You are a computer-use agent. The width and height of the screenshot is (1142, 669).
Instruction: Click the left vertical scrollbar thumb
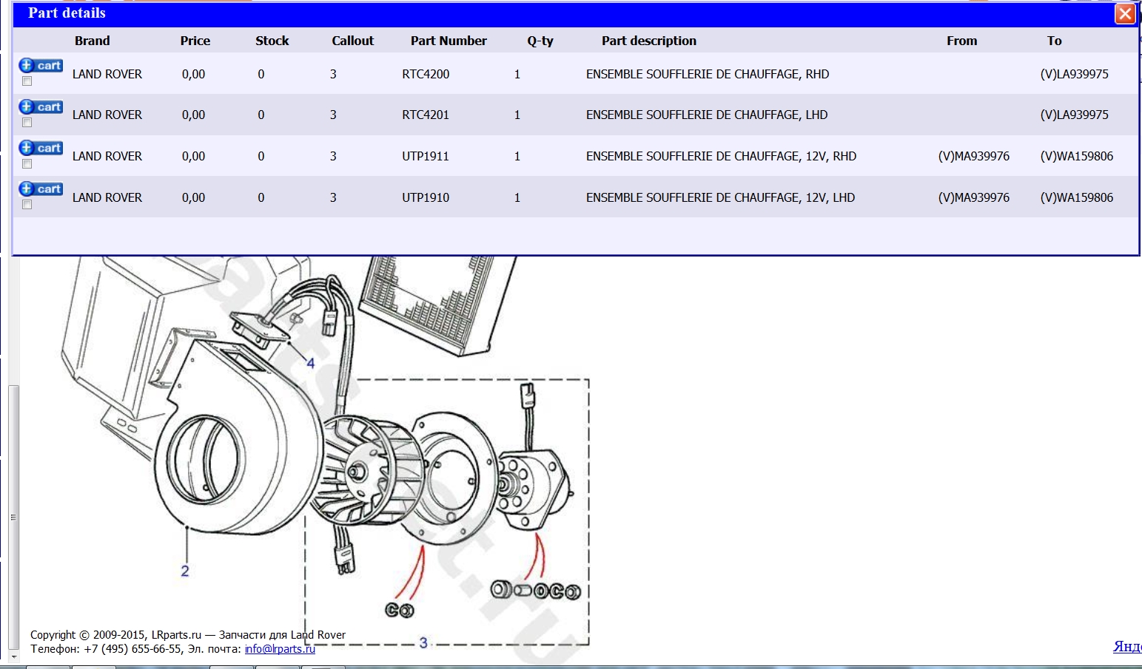pos(13,517)
